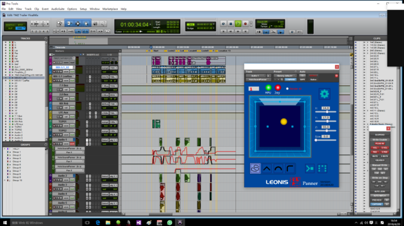This screenshot has width=404, height=226.
Task: Open Microsoft Edge from the taskbar
Action: click(98, 222)
